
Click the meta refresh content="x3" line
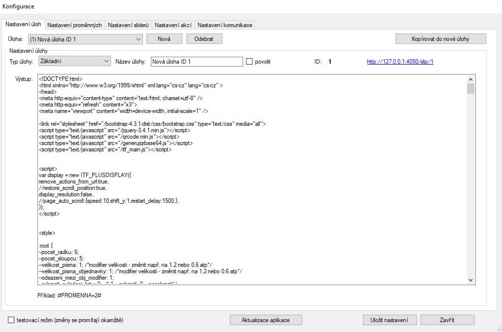(x=88, y=105)
